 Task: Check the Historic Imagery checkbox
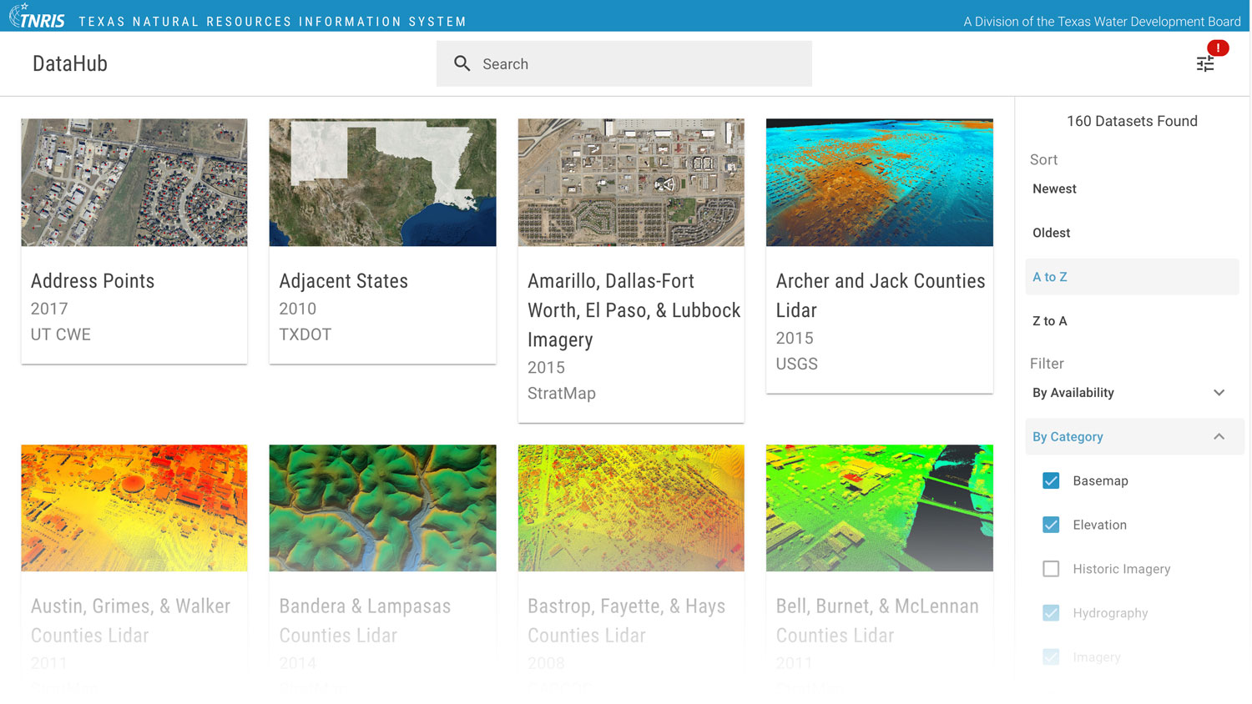[1051, 569]
